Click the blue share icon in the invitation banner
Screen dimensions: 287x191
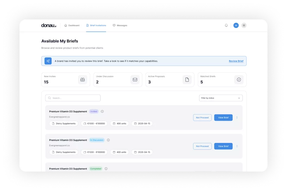click(48, 61)
